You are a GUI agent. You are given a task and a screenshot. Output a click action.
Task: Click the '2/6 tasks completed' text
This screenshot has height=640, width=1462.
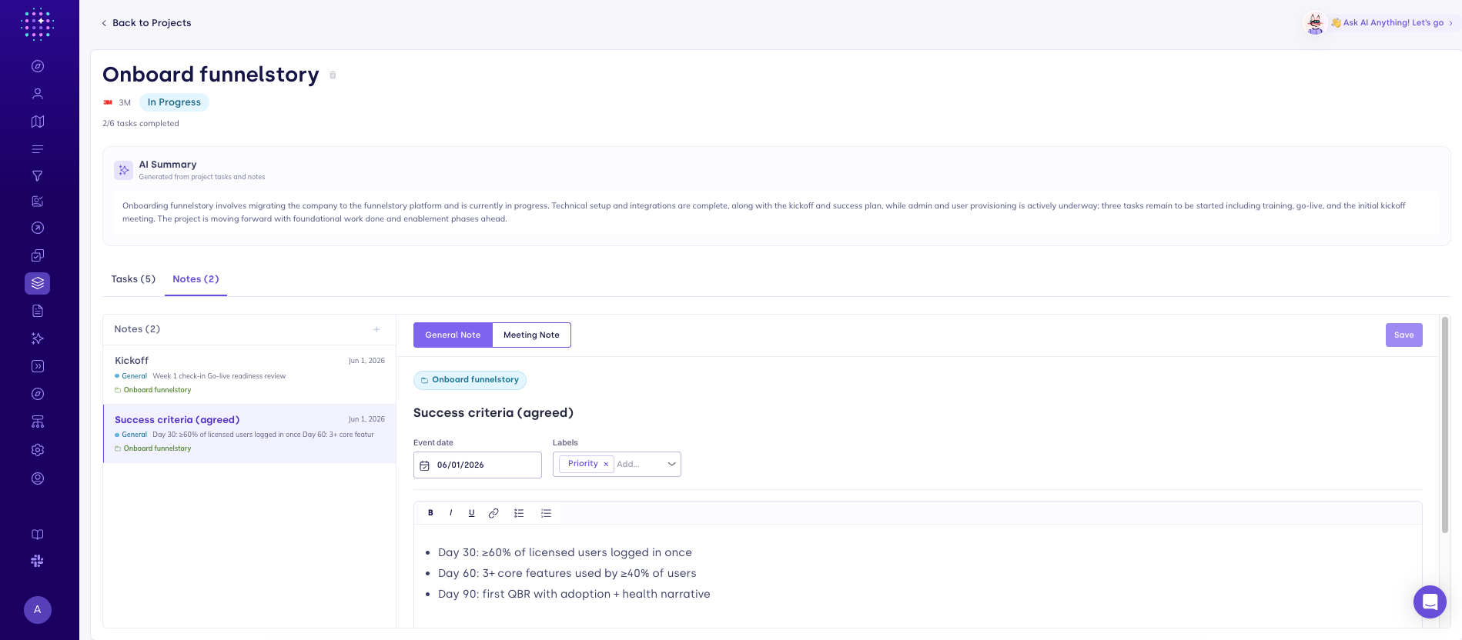(141, 123)
